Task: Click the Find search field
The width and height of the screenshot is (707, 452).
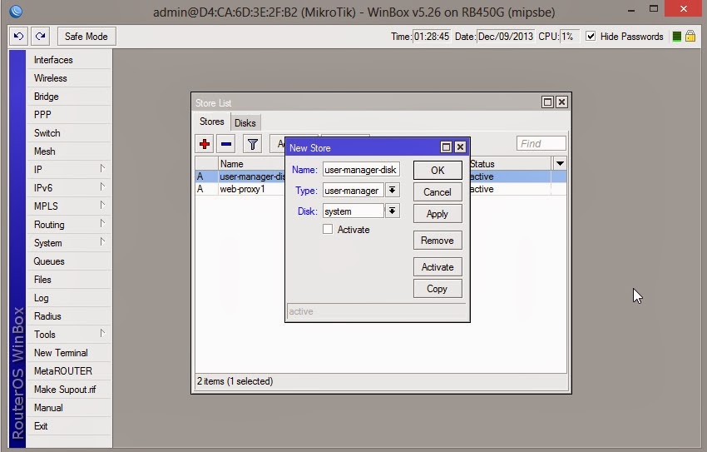Action: point(541,143)
